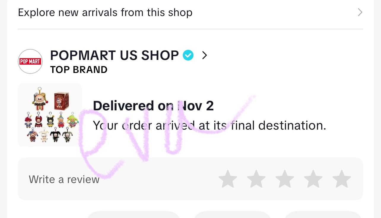Tap the middle partially visible bottom button
Viewport: 381px width, 218px height.
click(x=232, y=215)
